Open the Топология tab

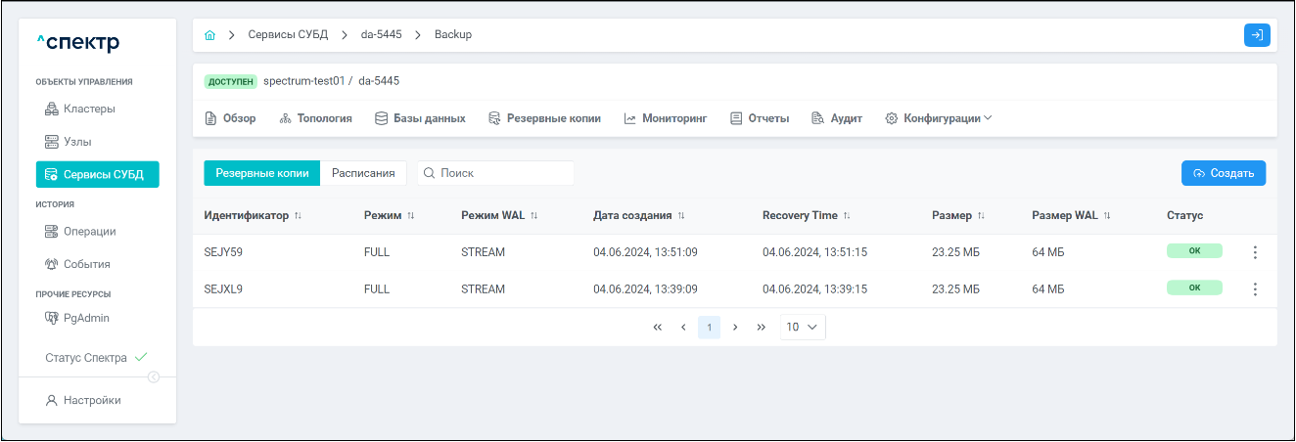point(315,118)
